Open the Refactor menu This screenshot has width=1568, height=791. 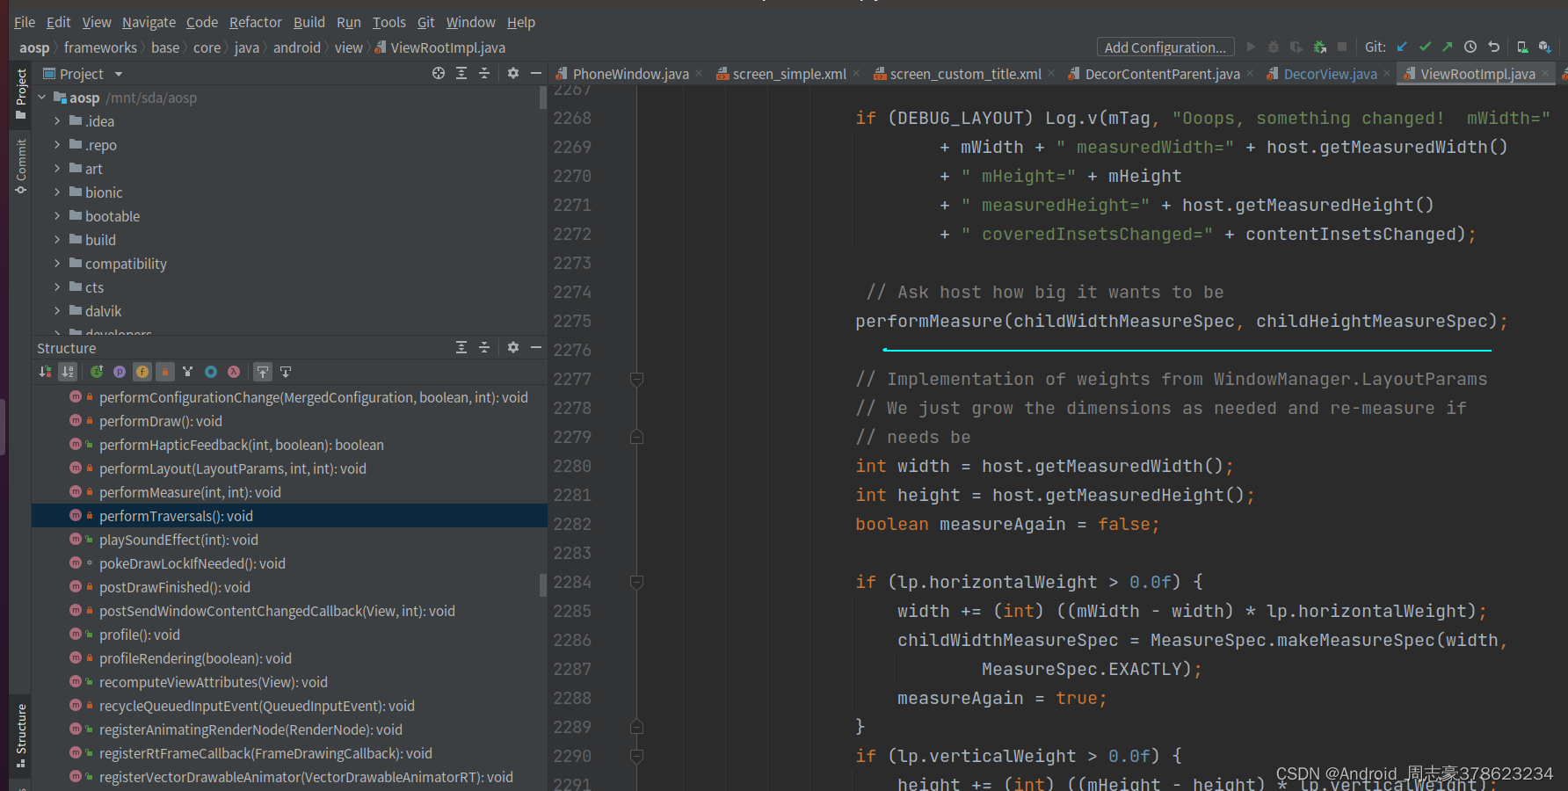click(x=256, y=22)
